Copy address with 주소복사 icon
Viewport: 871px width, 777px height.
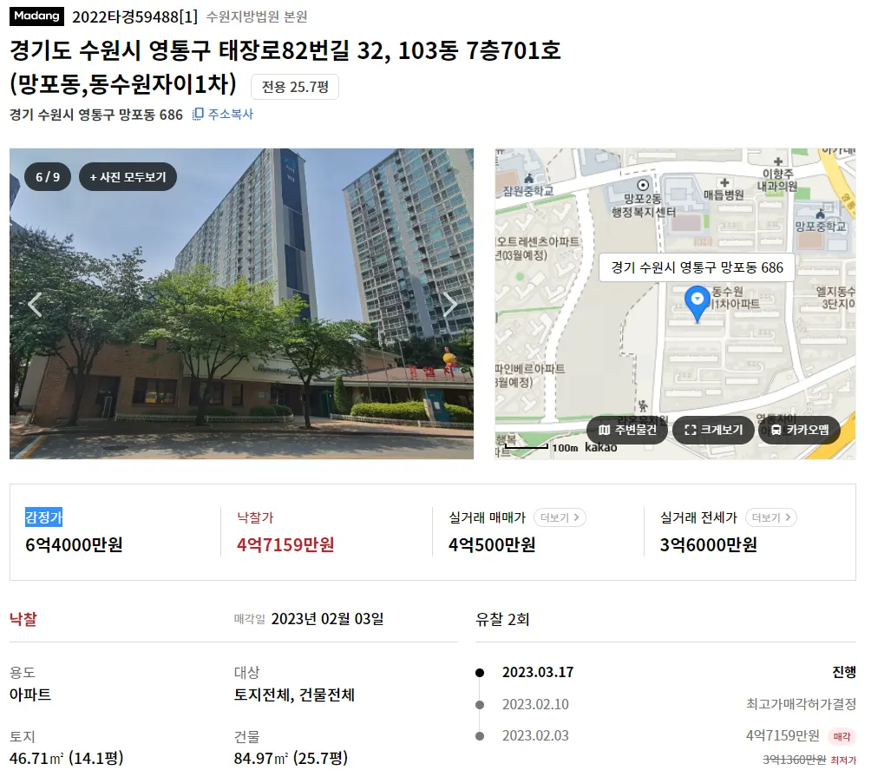[x=223, y=114]
